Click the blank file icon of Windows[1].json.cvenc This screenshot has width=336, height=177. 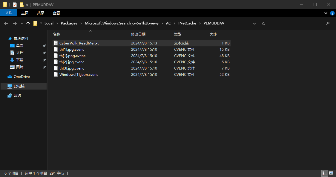[56, 75]
